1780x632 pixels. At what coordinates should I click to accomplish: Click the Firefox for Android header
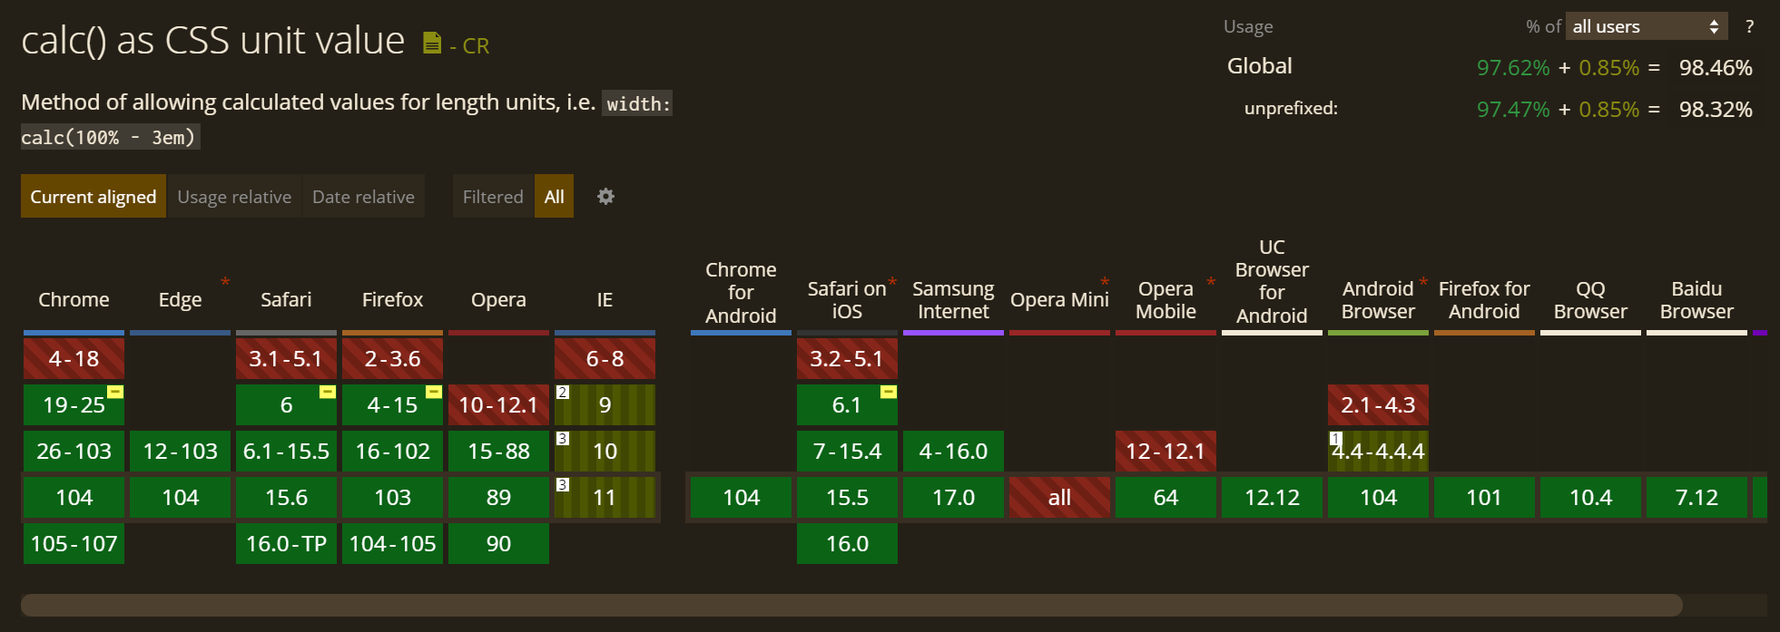tap(1484, 299)
